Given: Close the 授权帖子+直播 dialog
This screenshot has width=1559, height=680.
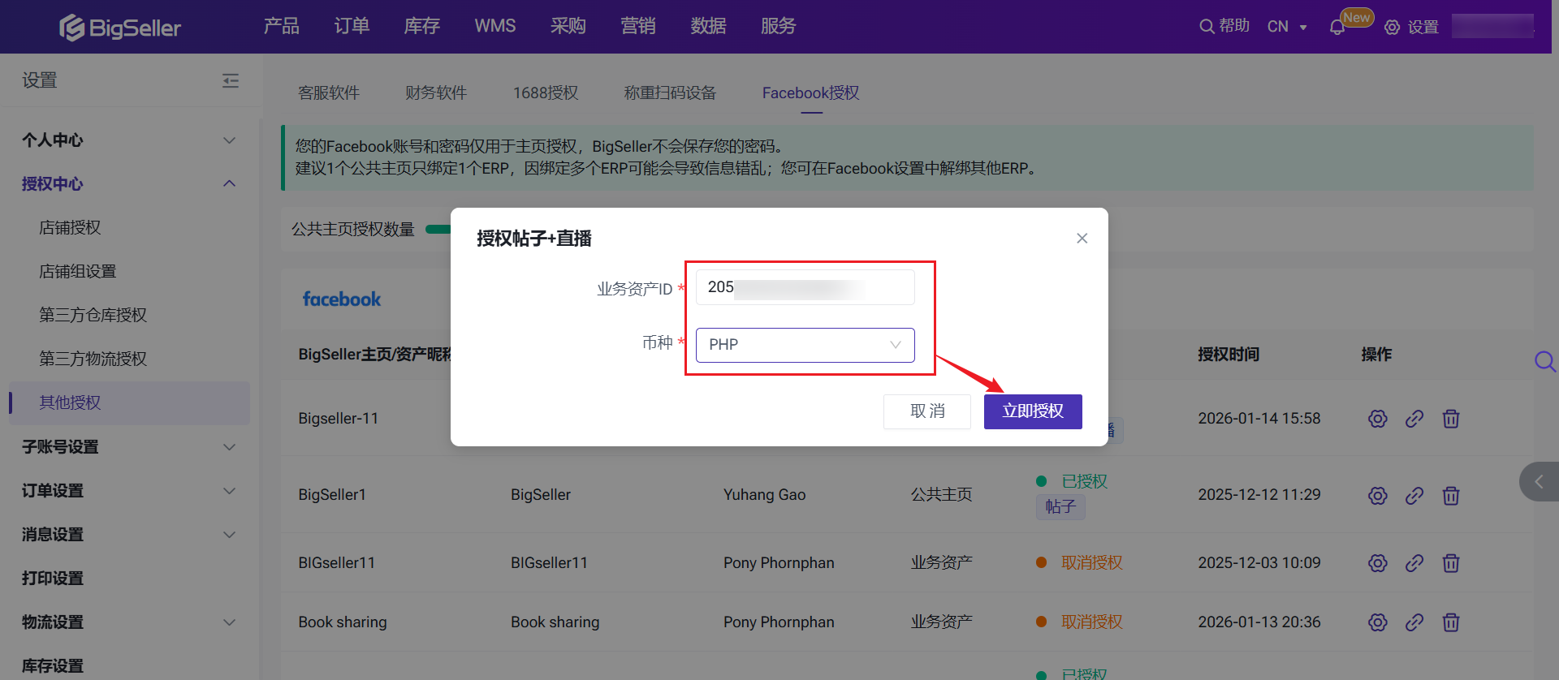Looking at the screenshot, I should tap(1082, 239).
